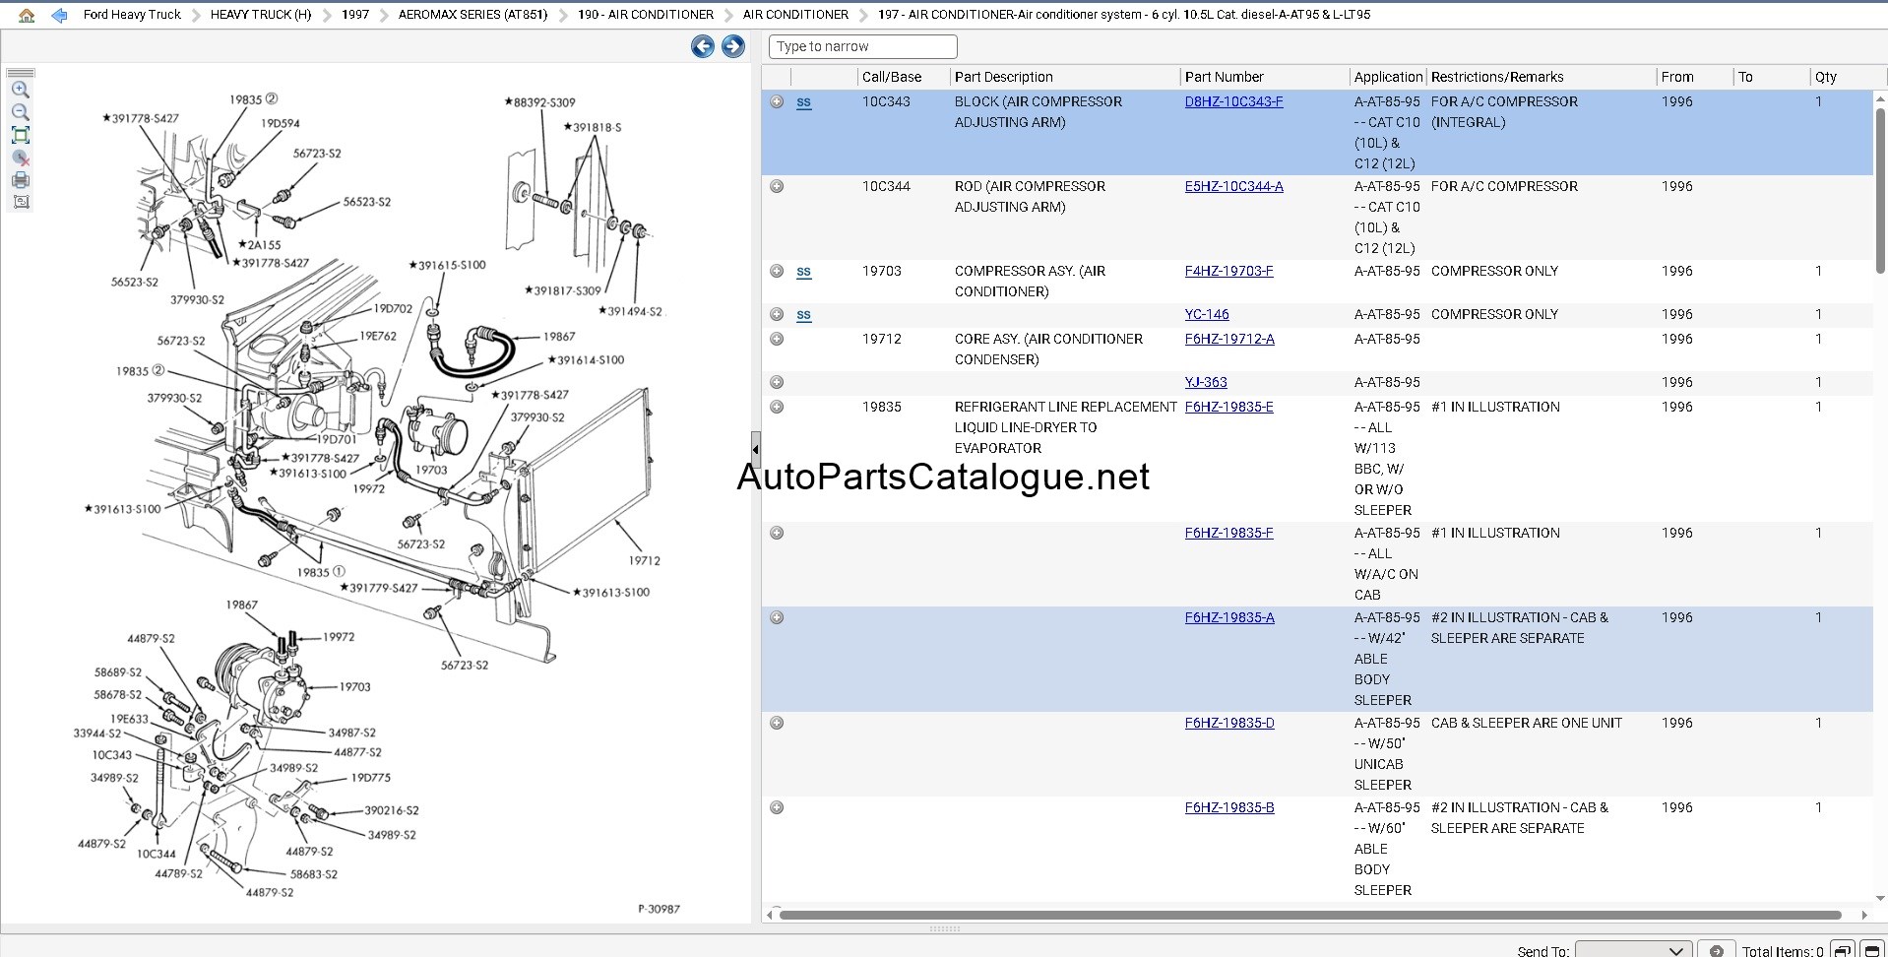The height and width of the screenshot is (957, 1888).
Task: Click the plus icon for F6HZ-19835-B row
Action: pyautogui.click(x=777, y=807)
